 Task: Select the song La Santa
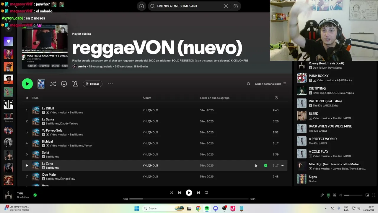[x=48, y=120]
